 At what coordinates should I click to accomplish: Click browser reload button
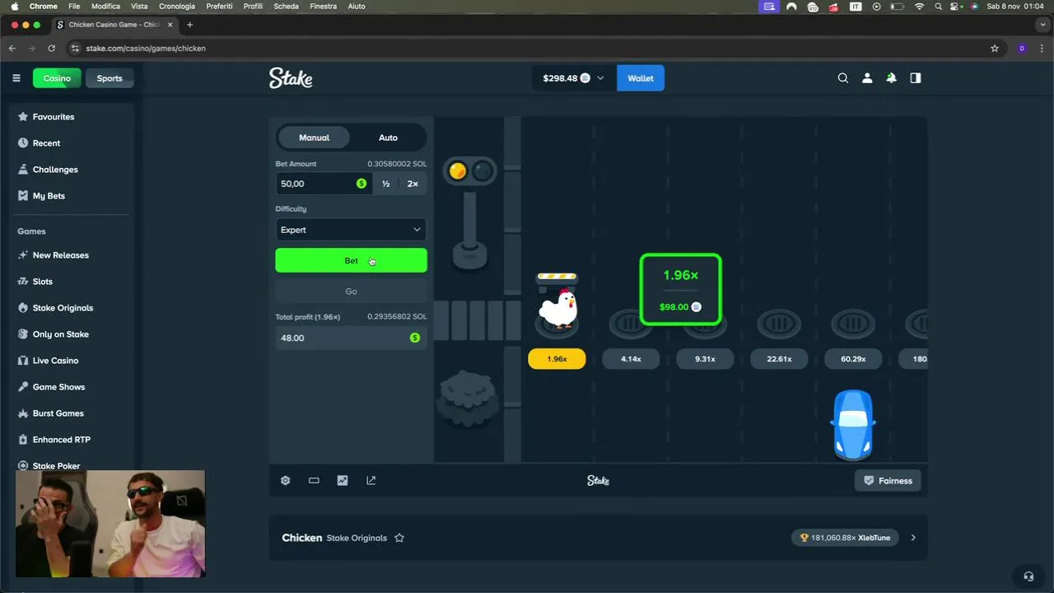[52, 49]
